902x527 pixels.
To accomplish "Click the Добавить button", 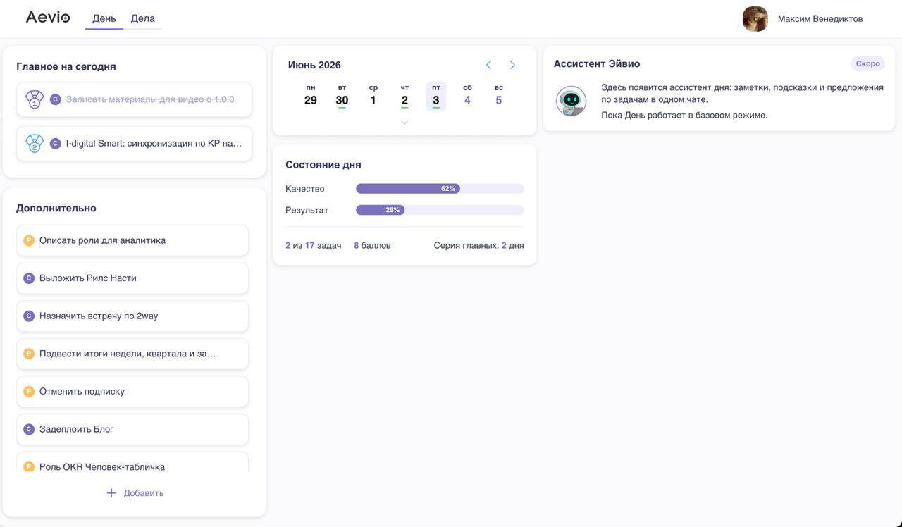I will point(135,493).
